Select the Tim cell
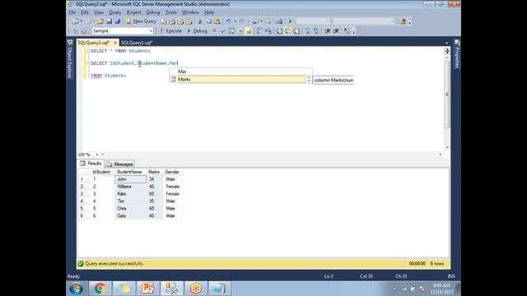527x296 pixels. pos(131,201)
